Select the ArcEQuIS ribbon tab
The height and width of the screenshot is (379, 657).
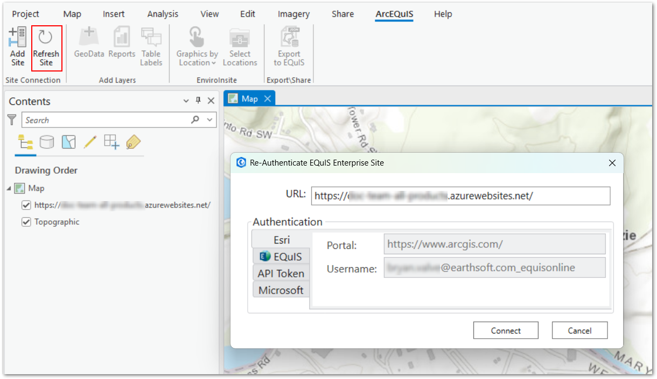(x=394, y=14)
